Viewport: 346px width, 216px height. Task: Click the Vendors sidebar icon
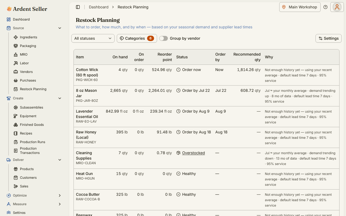tap(16, 72)
